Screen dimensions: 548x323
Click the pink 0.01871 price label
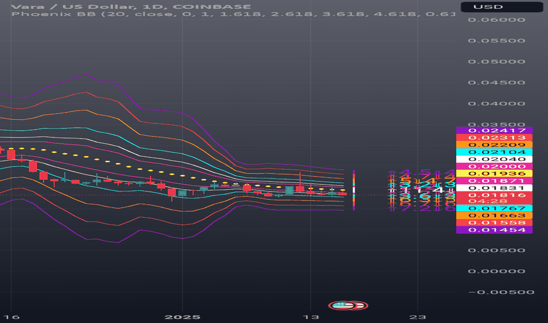(494, 180)
